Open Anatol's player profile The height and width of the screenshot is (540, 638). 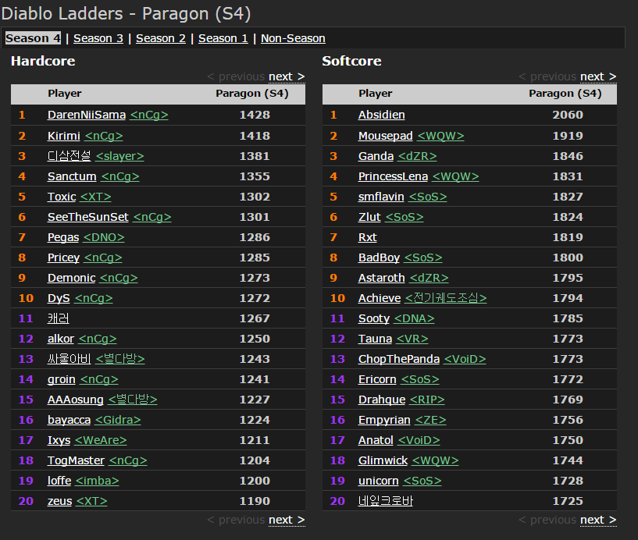coord(376,440)
